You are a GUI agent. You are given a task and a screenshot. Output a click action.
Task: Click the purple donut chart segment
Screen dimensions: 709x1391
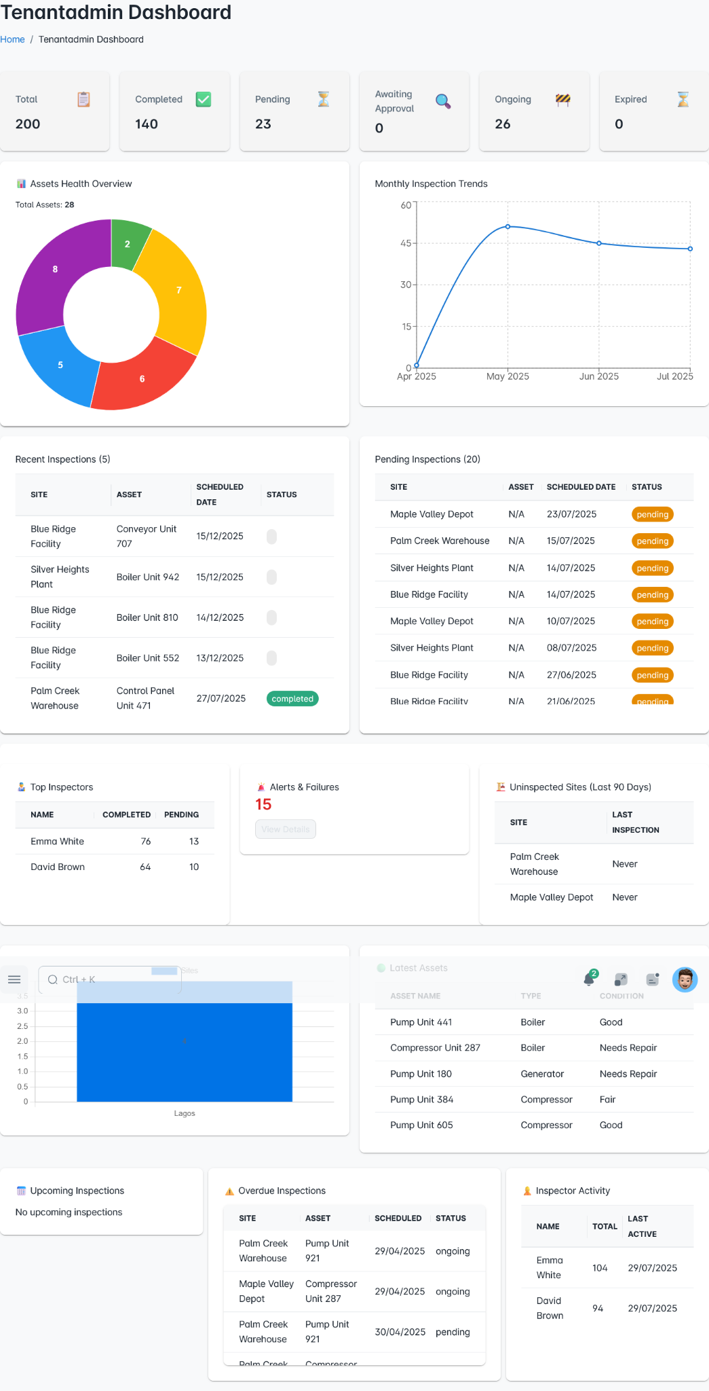47,272
